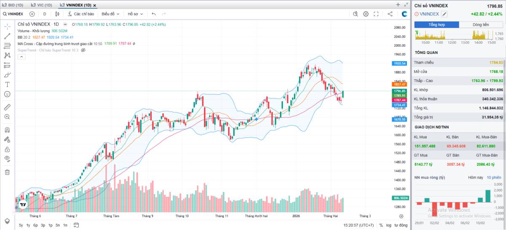Toggle the magnet mode
This screenshot has height=230, width=506.
click(7, 130)
